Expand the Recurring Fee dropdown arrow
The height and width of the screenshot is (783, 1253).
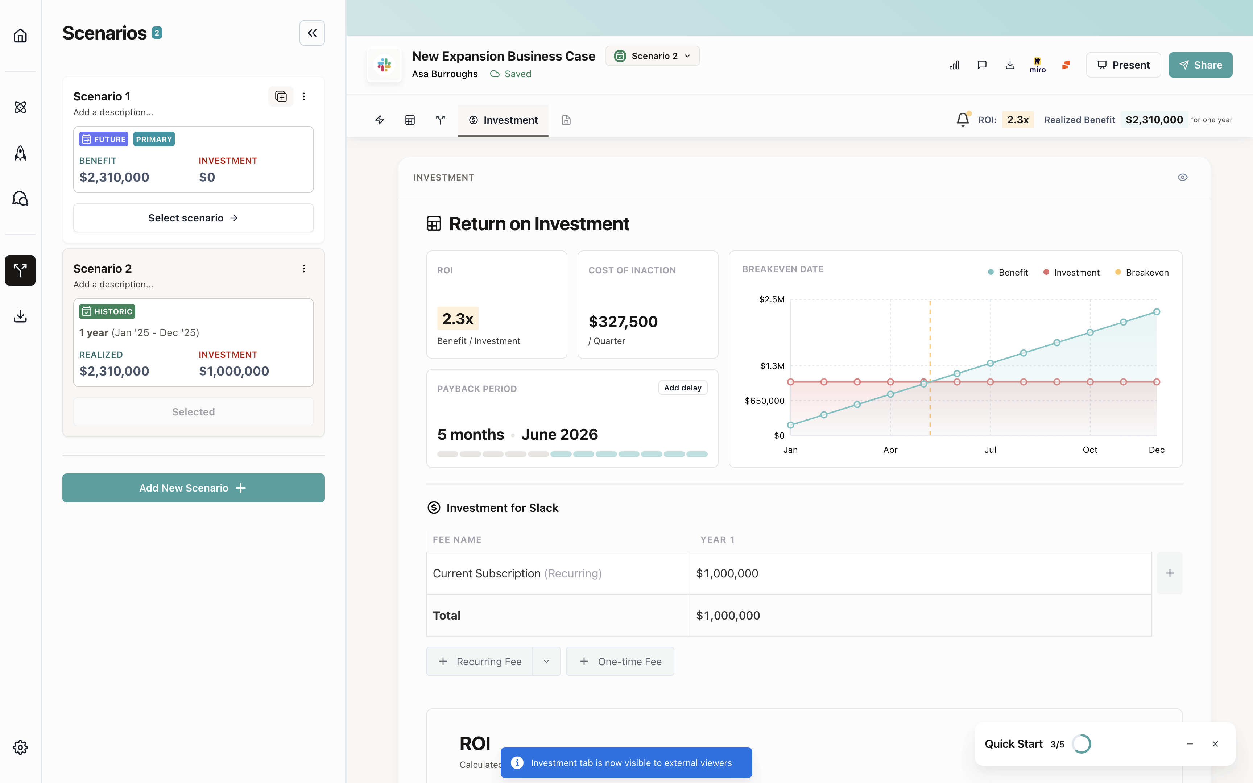coord(546,661)
